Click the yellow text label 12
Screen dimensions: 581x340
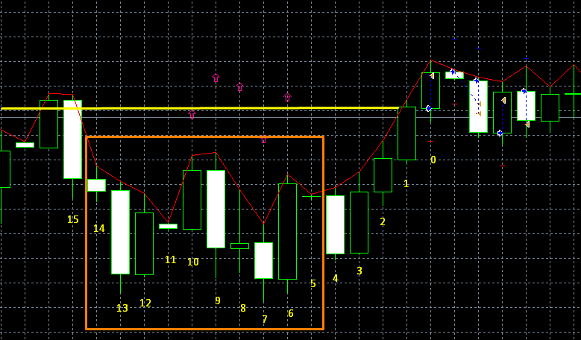145,303
